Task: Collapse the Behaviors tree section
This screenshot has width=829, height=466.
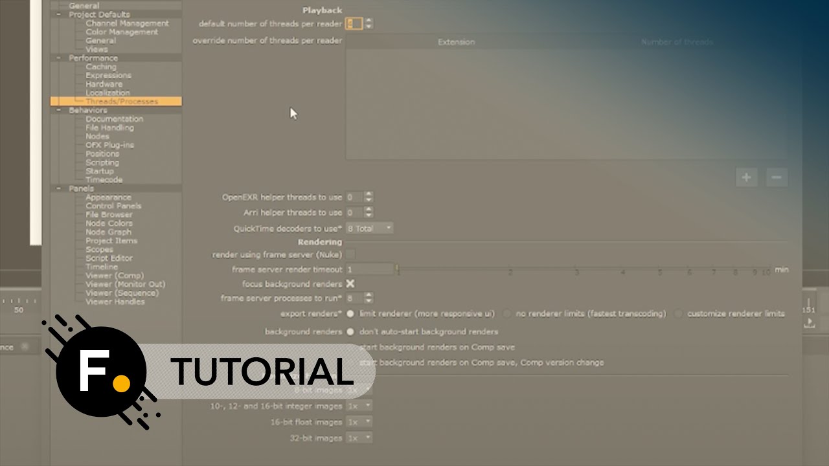Action: click(59, 110)
